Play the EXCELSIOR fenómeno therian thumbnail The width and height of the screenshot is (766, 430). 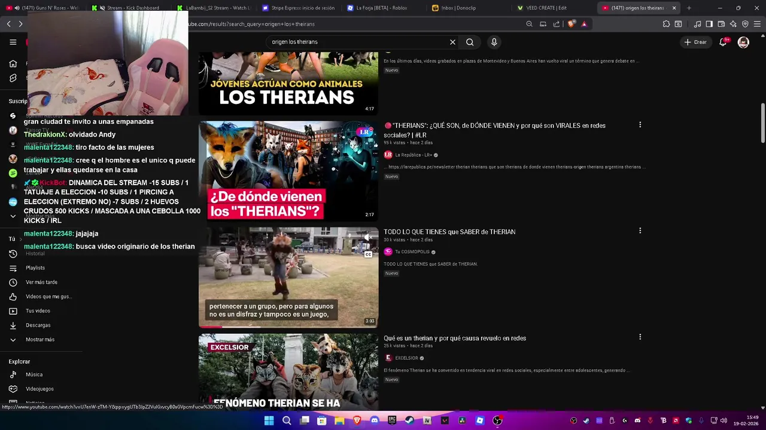click(288, 371)
